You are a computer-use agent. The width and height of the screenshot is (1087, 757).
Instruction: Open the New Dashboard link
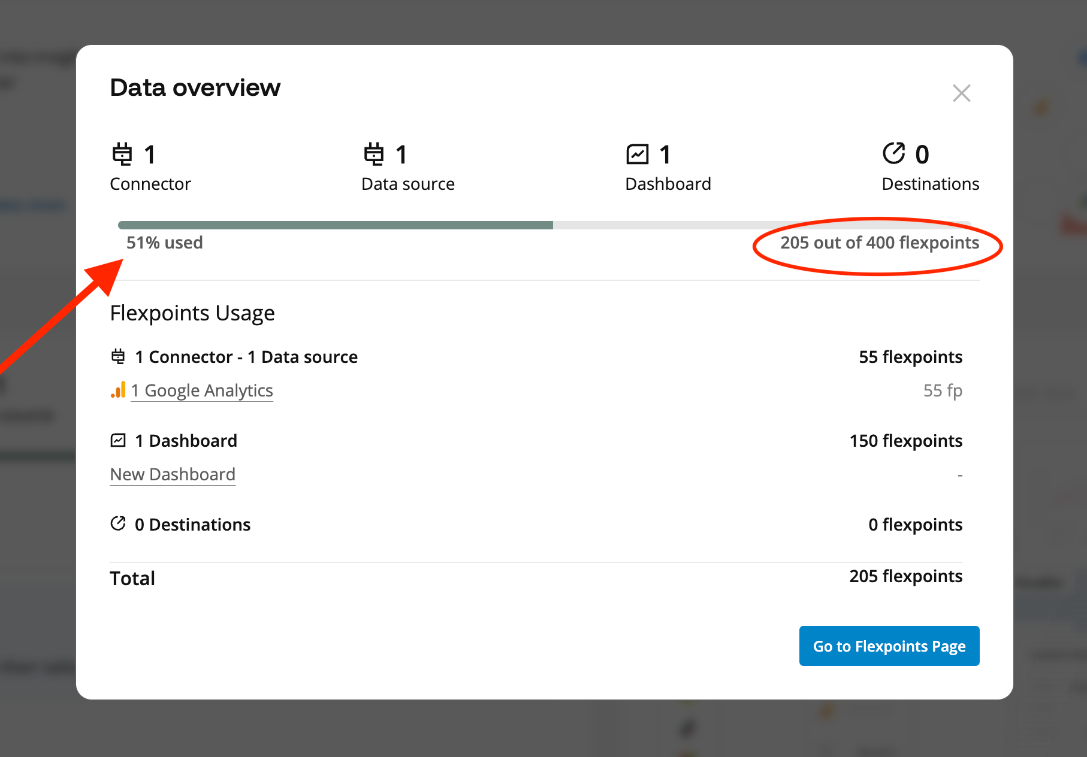click(x=172, y=474)
